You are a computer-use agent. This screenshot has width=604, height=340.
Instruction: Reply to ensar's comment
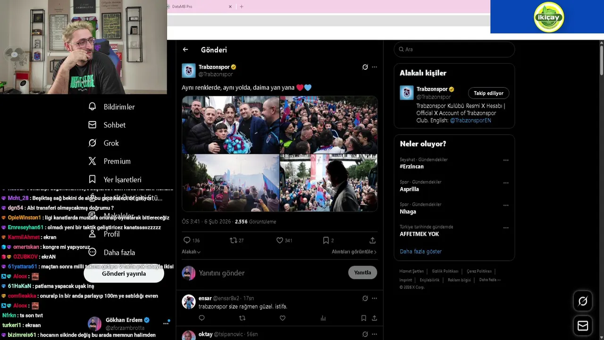click(201, 318)
